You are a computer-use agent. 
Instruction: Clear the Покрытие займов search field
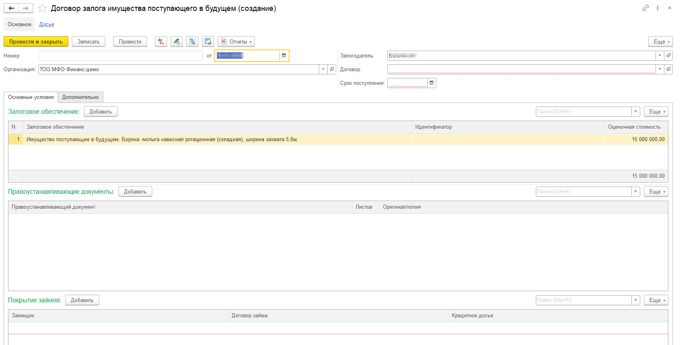click(635, 300)
